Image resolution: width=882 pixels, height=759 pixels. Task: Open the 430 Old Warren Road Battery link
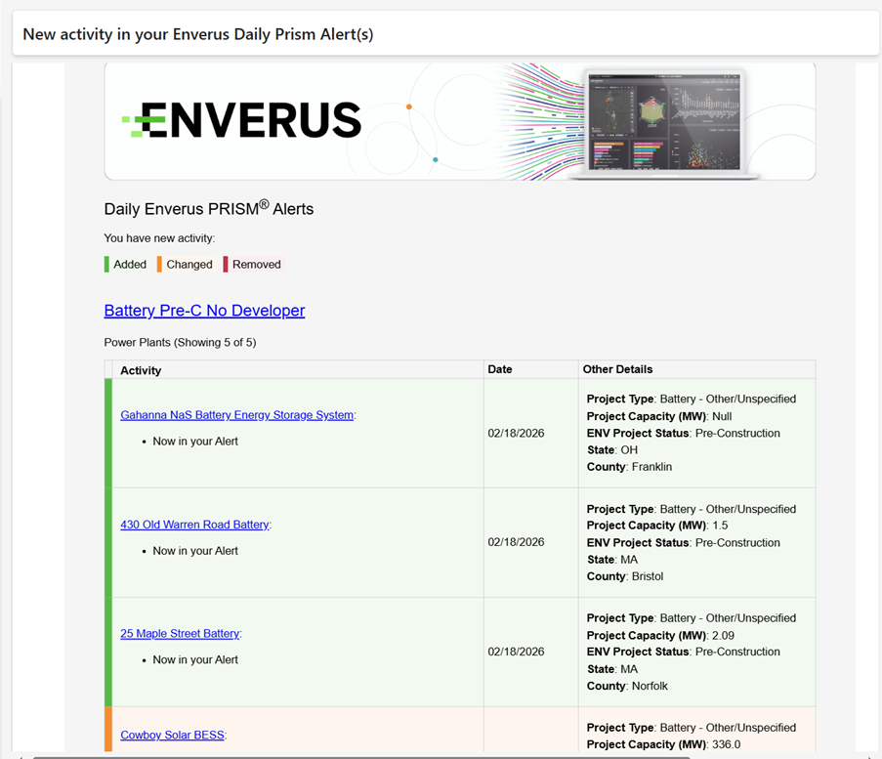click(194, 525)
